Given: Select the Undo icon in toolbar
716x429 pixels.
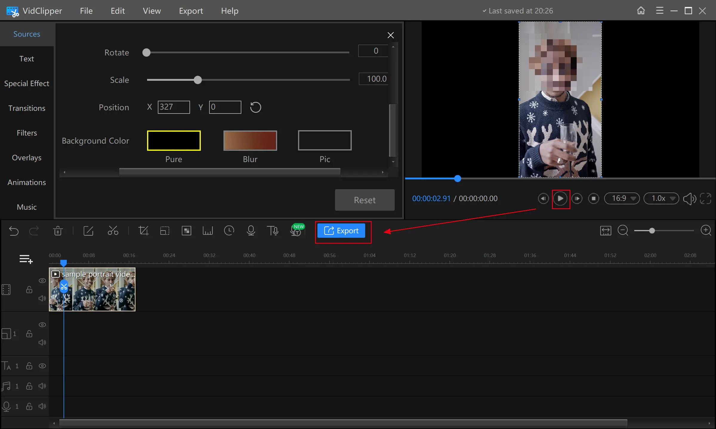Looking at the screenshot, I should (x=14, y=231).
